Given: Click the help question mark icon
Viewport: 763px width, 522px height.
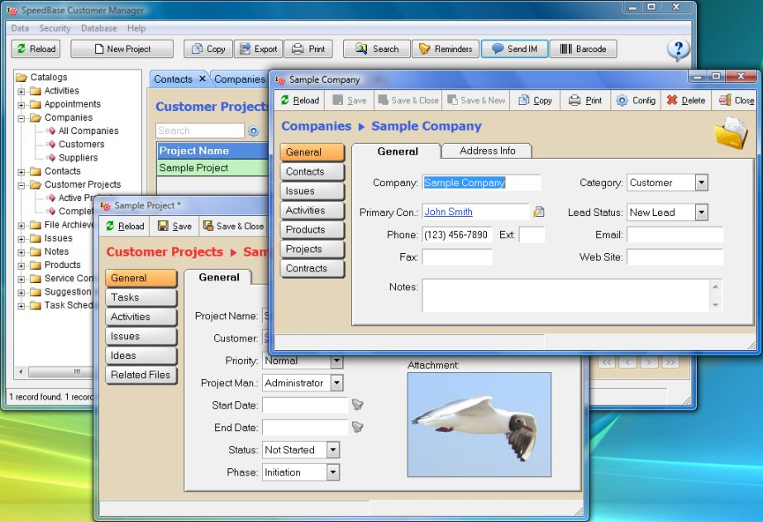Looking at the screenshot, I should (x=677, y=50).
